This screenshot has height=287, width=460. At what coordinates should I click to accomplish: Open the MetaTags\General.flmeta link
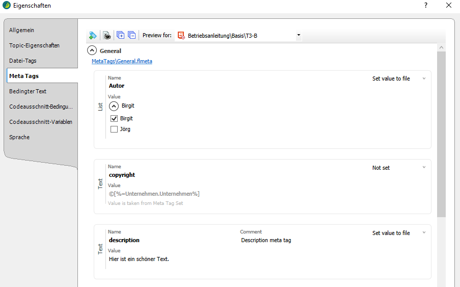122,61
